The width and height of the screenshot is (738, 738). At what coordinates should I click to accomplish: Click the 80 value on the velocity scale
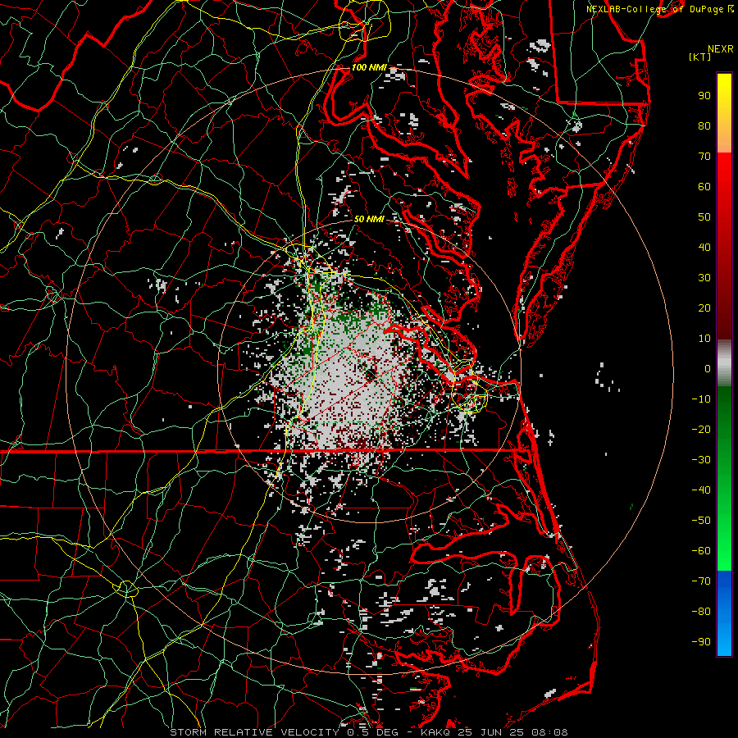tap(704, 126)
